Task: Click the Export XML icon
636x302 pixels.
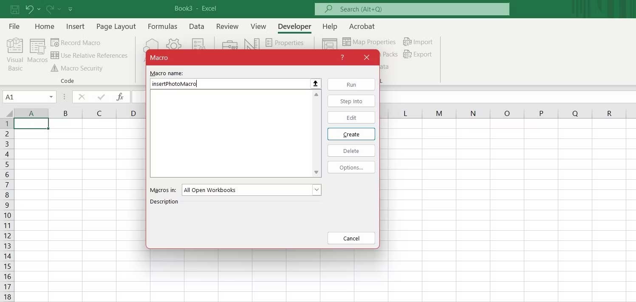Action: (417, 54)
